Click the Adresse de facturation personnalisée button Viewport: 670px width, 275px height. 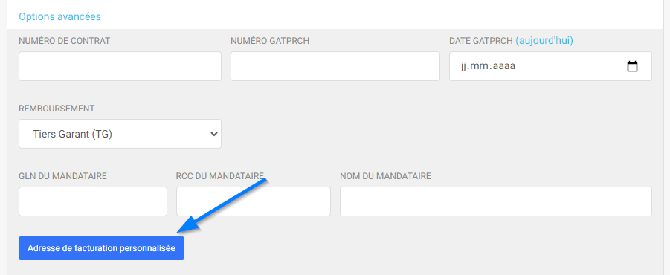[101, 248]
